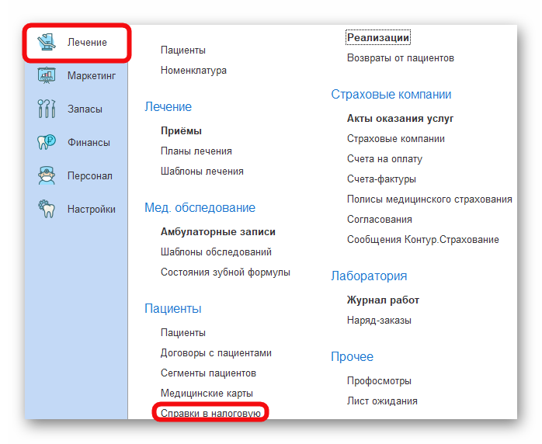Open Полисы медицинского страхования
Image resolution: width=542 pixels, height=444 pixels.
429,199
